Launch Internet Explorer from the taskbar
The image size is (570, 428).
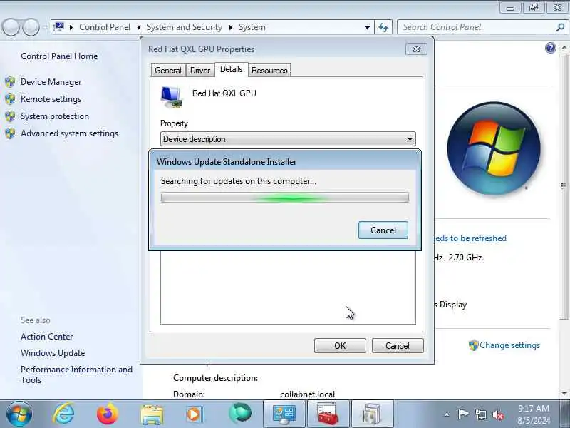tap(63, 414)
